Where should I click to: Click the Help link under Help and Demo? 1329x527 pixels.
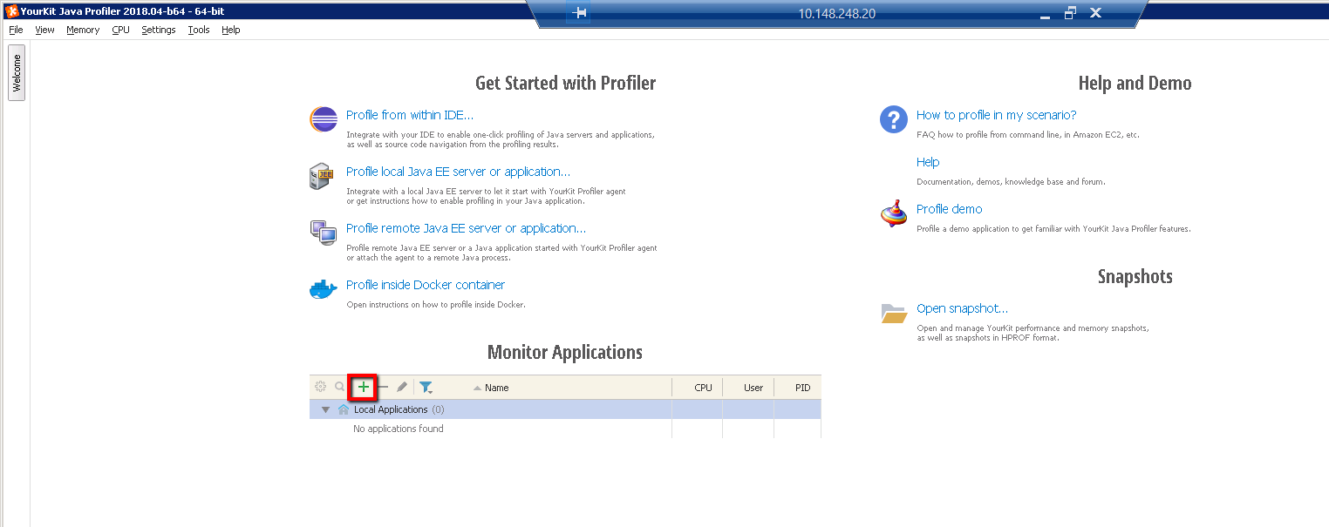(x=927, y=161)
